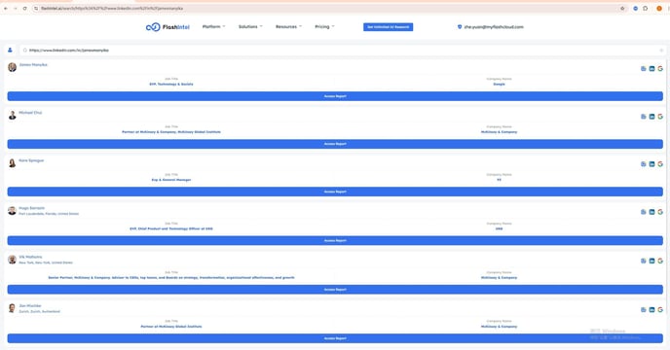670x350 pixels.
Task: Click the document icon in Hugo Sarrazin's row
Action: pyautogui.click(x=643, y=212)
